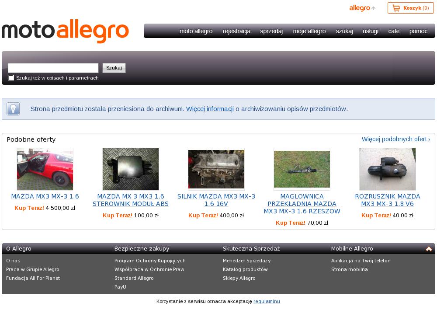
Task: Open the pomoc menu item
Action: tap(418, 31)
